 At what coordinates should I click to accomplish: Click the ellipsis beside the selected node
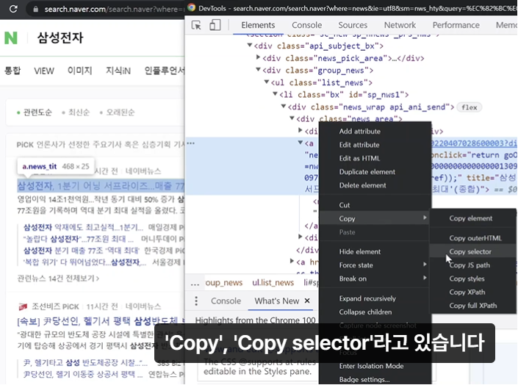[x=190, y=143]
